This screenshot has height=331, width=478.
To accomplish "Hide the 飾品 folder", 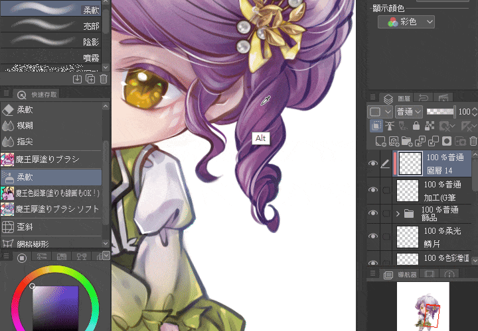I will 373,213.
